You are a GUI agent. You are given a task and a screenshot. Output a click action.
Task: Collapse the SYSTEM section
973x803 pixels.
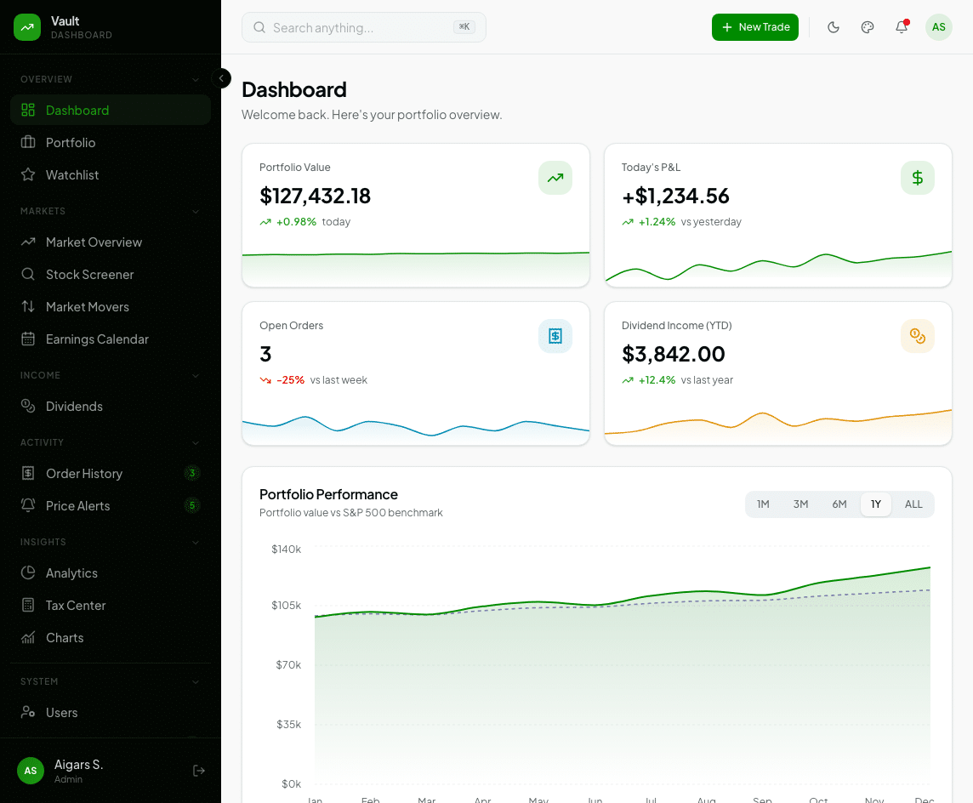(x=196, y=681)
